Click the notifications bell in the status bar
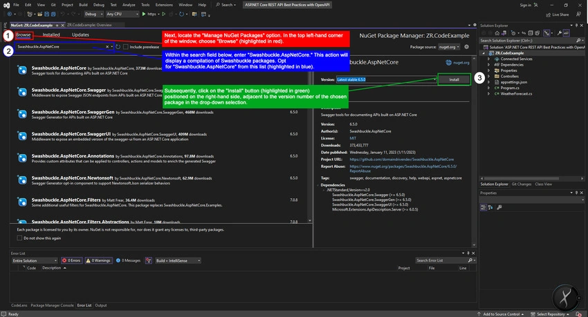Viewport: 588px width, 317px height. [x=578, y=314]
